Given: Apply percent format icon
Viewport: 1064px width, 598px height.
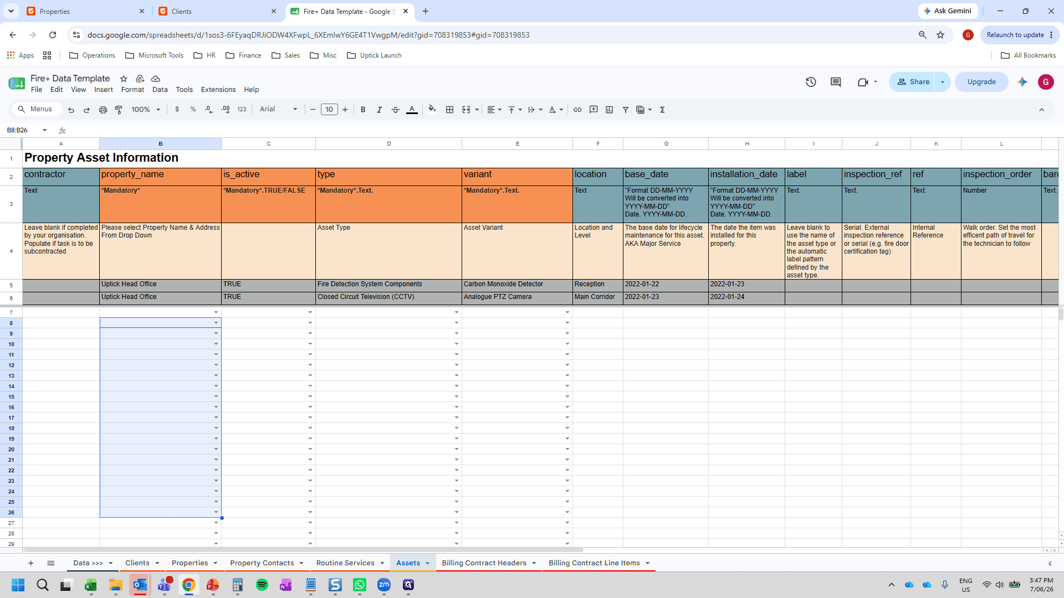Looking at the screenshot, I should click(x=193, y=110).
